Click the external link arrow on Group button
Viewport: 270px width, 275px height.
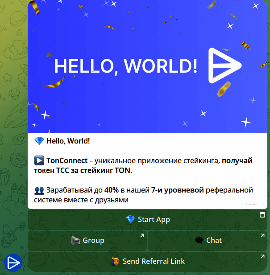pyautogui.click(x=142, y=235)
